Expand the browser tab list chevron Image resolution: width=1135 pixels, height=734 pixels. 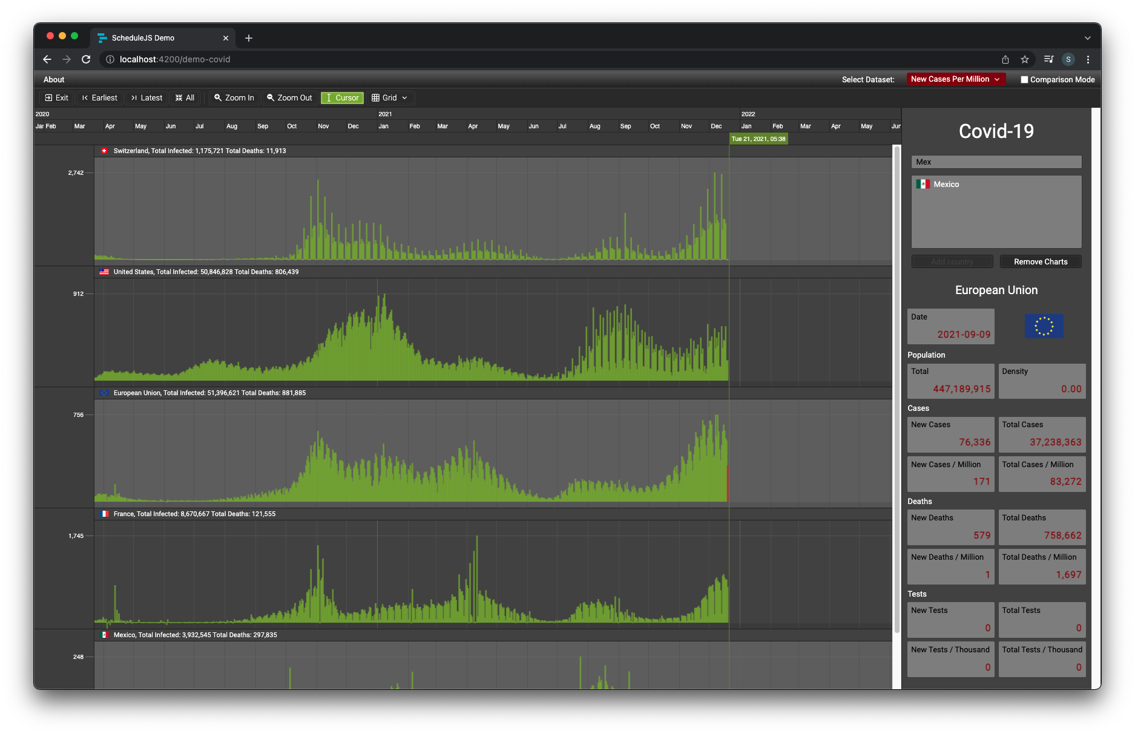(1087, 38)
